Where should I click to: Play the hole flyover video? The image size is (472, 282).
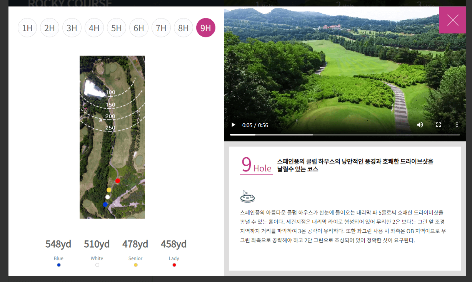233,125
